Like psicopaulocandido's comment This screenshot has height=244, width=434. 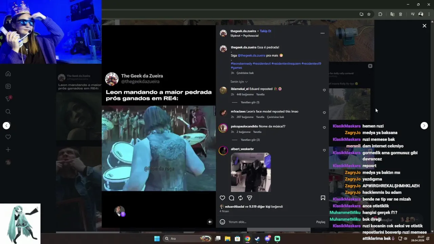pos(324,127)
